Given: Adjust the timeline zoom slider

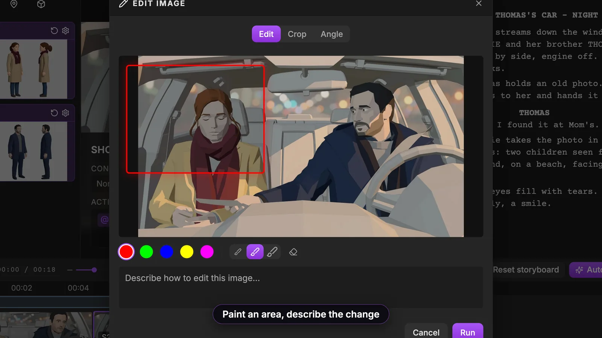Looking at the screenshot, I should (x=86, y=270).
